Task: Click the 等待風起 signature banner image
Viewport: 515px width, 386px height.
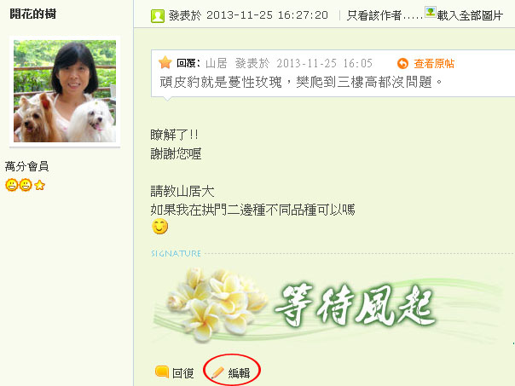Action: [327, 304]
